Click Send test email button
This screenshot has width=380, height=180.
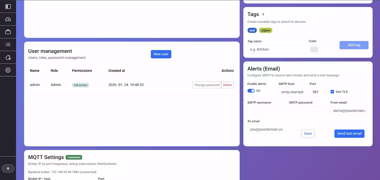349,133
